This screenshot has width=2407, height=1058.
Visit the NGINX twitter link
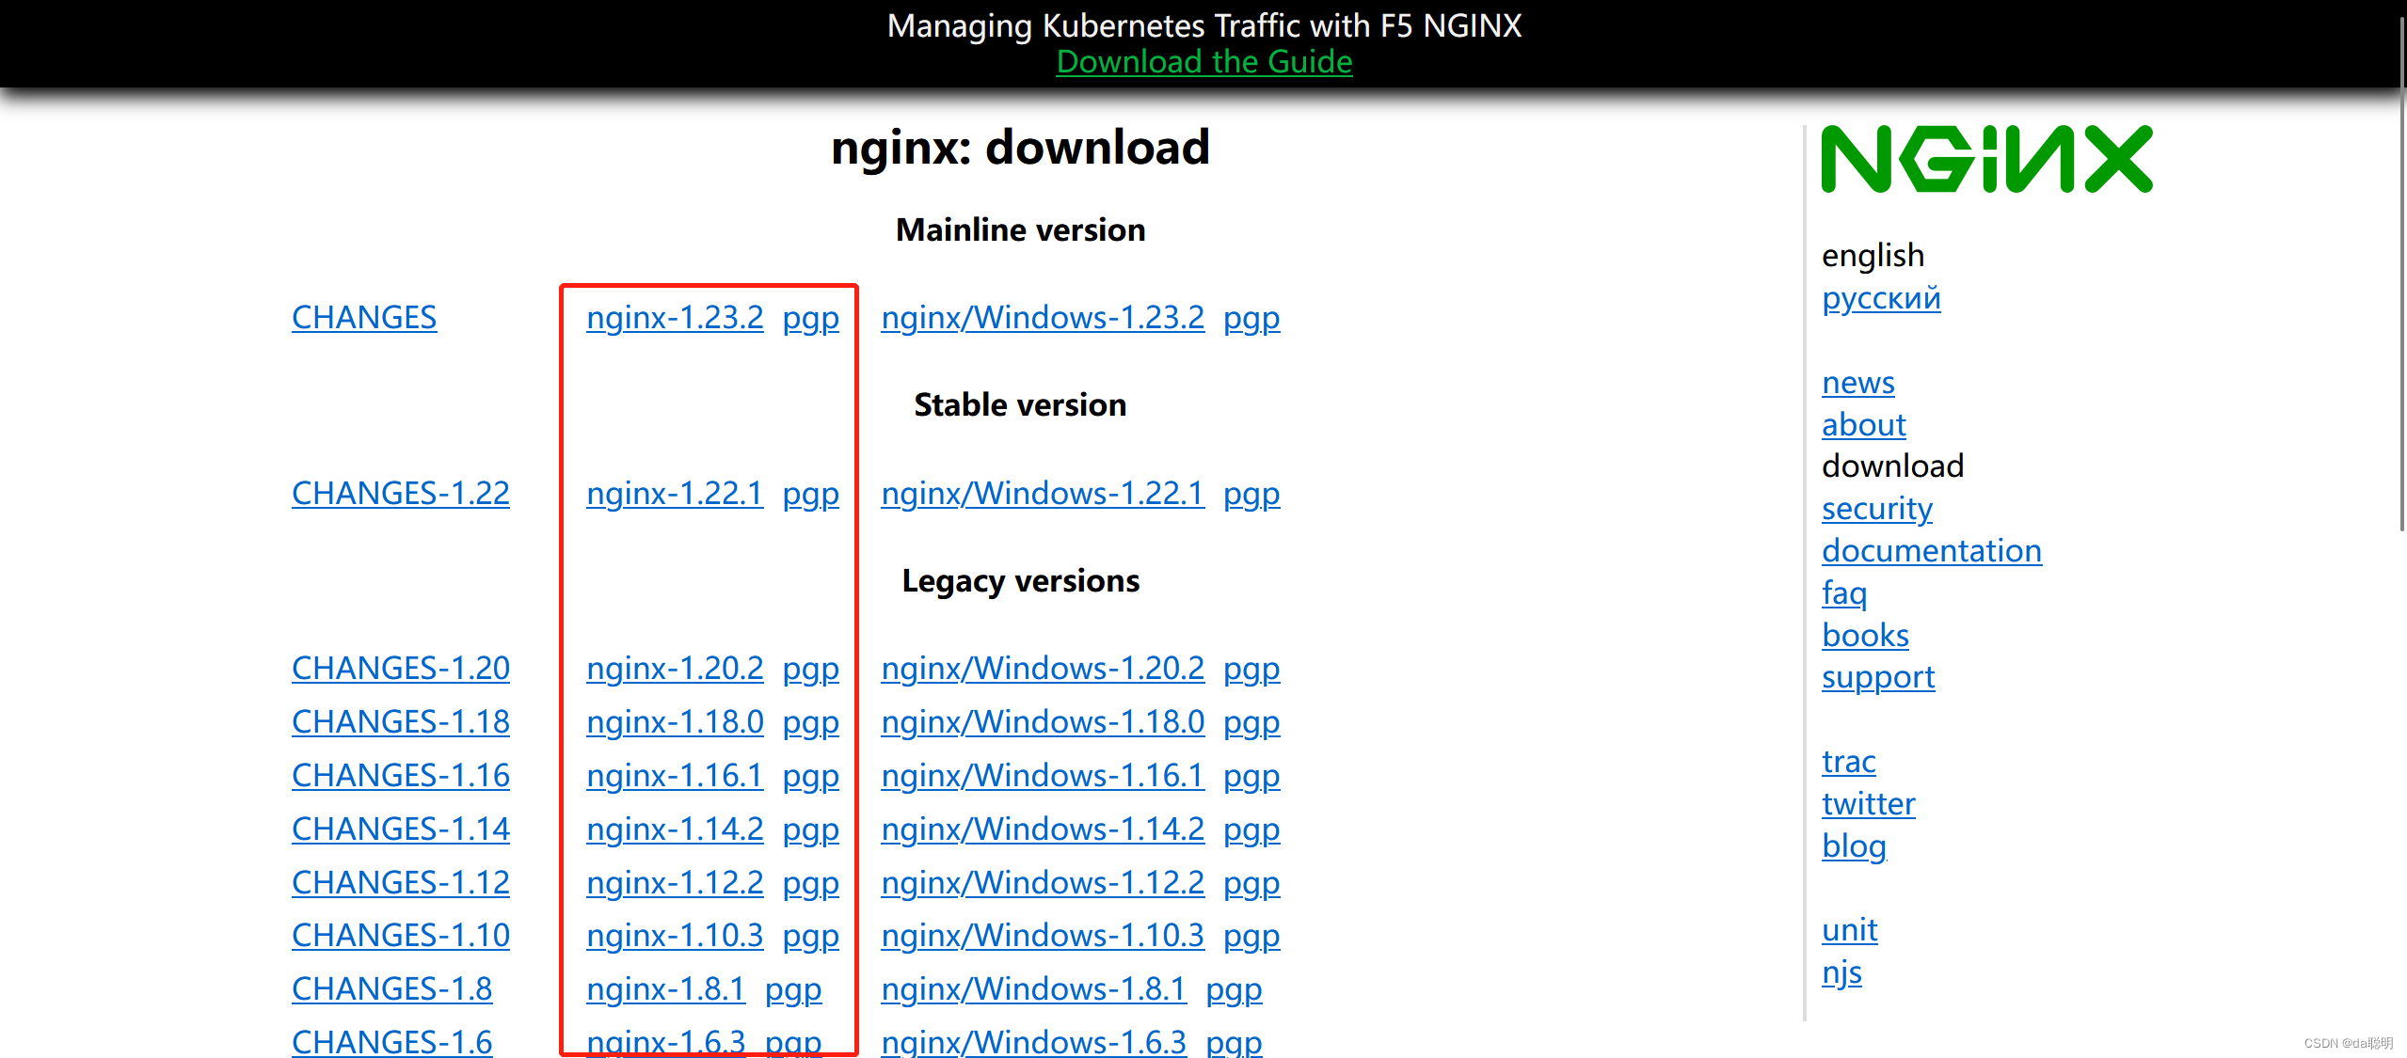coord(1868,804)
